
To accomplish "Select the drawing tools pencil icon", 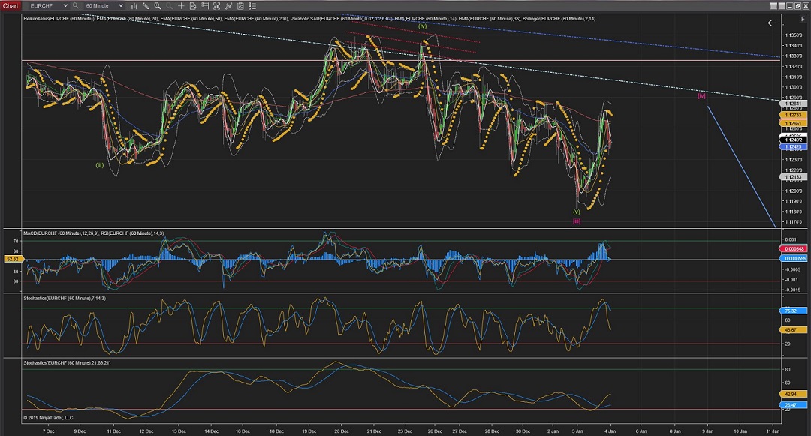I will click(147, 5).
